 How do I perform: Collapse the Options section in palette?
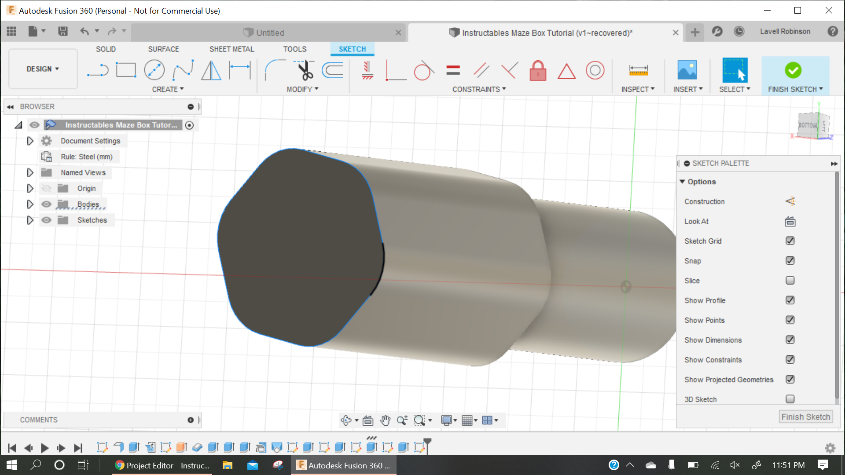pyautogui.click(x=682, y=182)
